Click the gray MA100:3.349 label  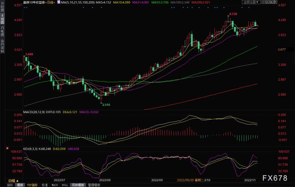[180, 3]
